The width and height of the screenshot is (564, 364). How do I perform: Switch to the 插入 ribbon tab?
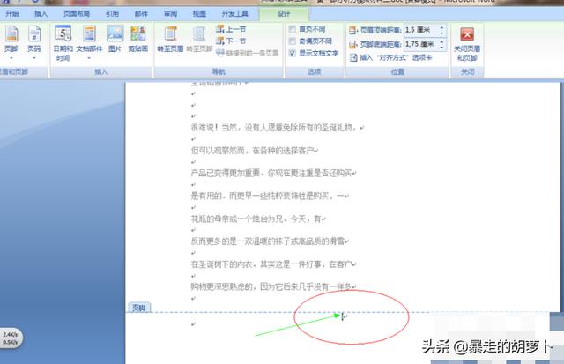41,14
